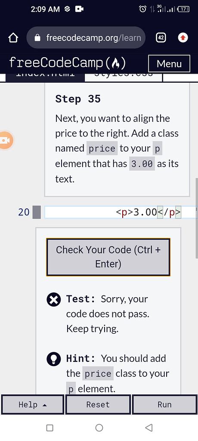Tap the freecodecamp.org address bar URL

(93, 38)
